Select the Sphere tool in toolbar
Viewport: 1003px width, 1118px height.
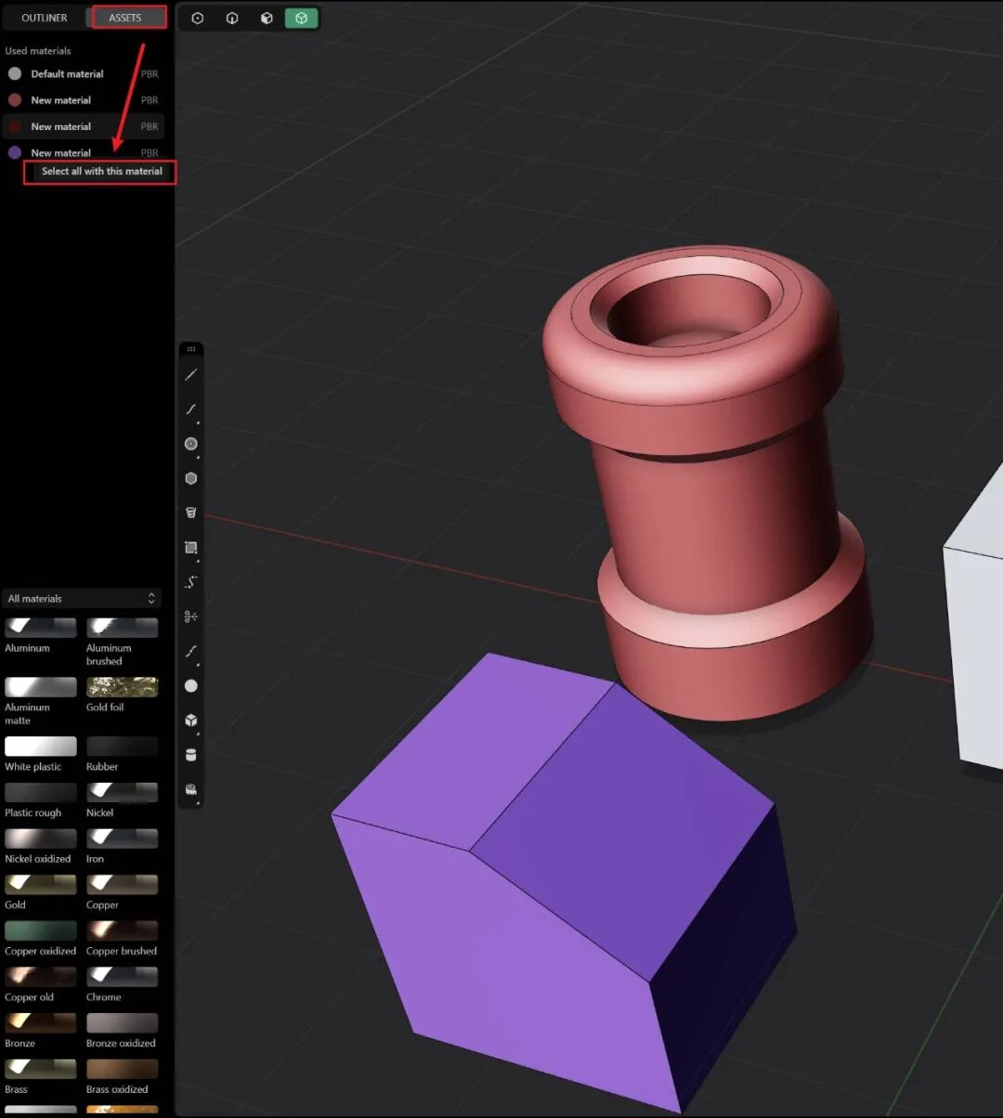(x=191, y=686)
